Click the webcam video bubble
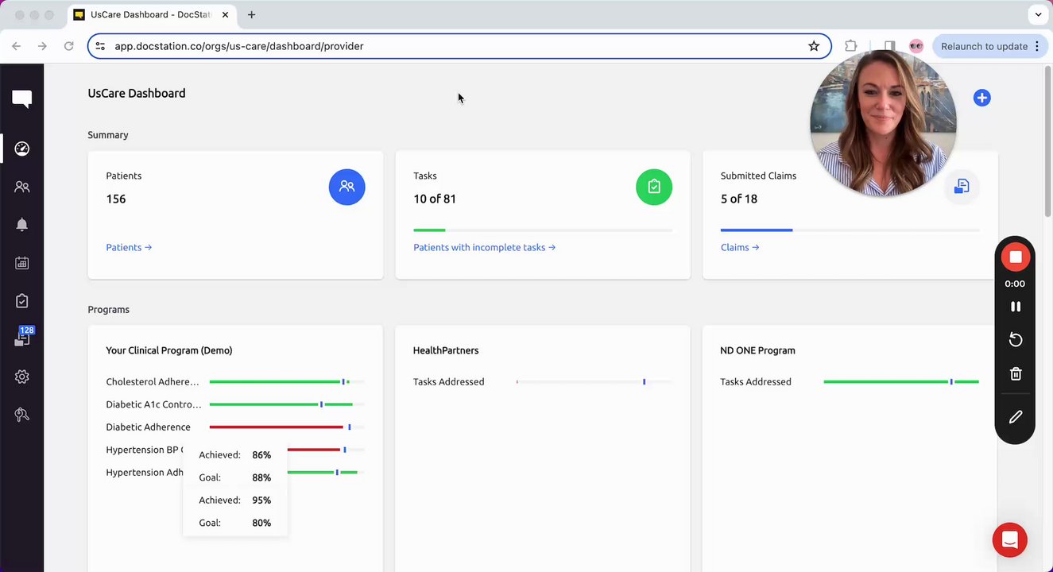 click(x=883, y=123)
